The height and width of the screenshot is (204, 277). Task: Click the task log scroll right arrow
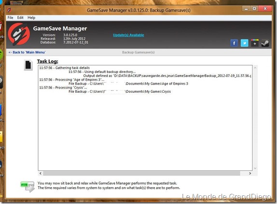tap(250, 173)
